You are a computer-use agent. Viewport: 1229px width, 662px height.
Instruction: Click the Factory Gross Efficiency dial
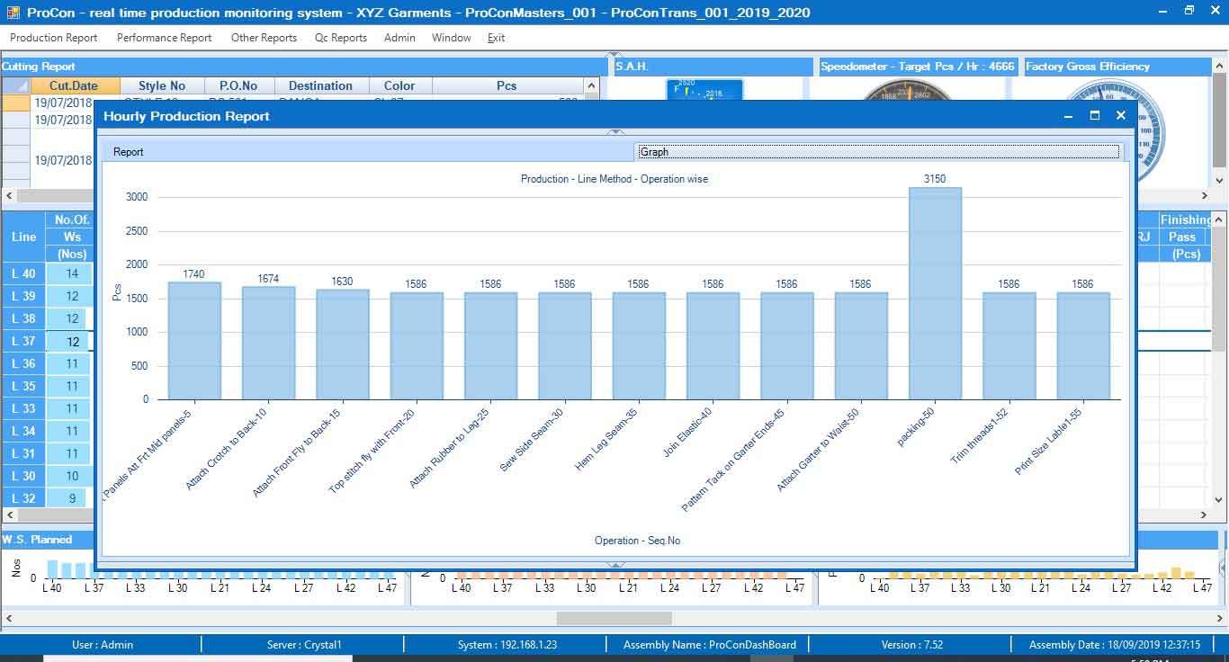[1152, 135]
